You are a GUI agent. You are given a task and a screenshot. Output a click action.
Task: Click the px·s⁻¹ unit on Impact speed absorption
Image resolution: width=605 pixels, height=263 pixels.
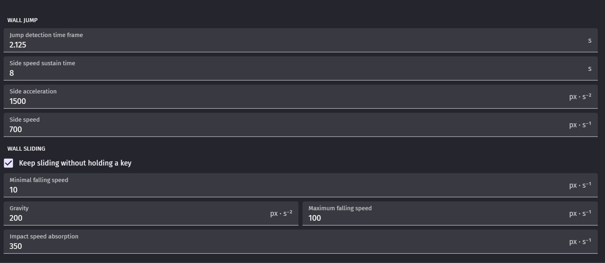tap(580, 242)
